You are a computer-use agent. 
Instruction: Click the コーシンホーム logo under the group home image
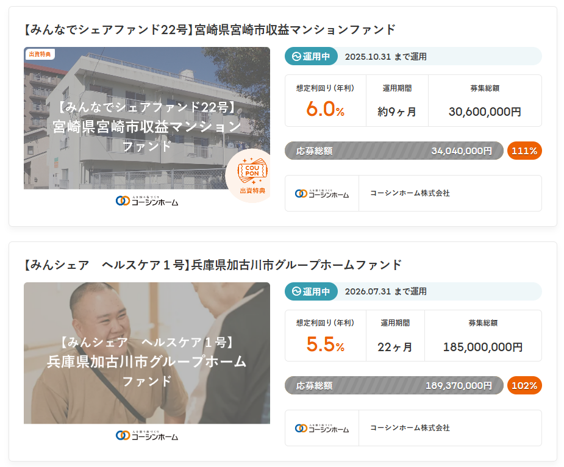tap(147, 435)
